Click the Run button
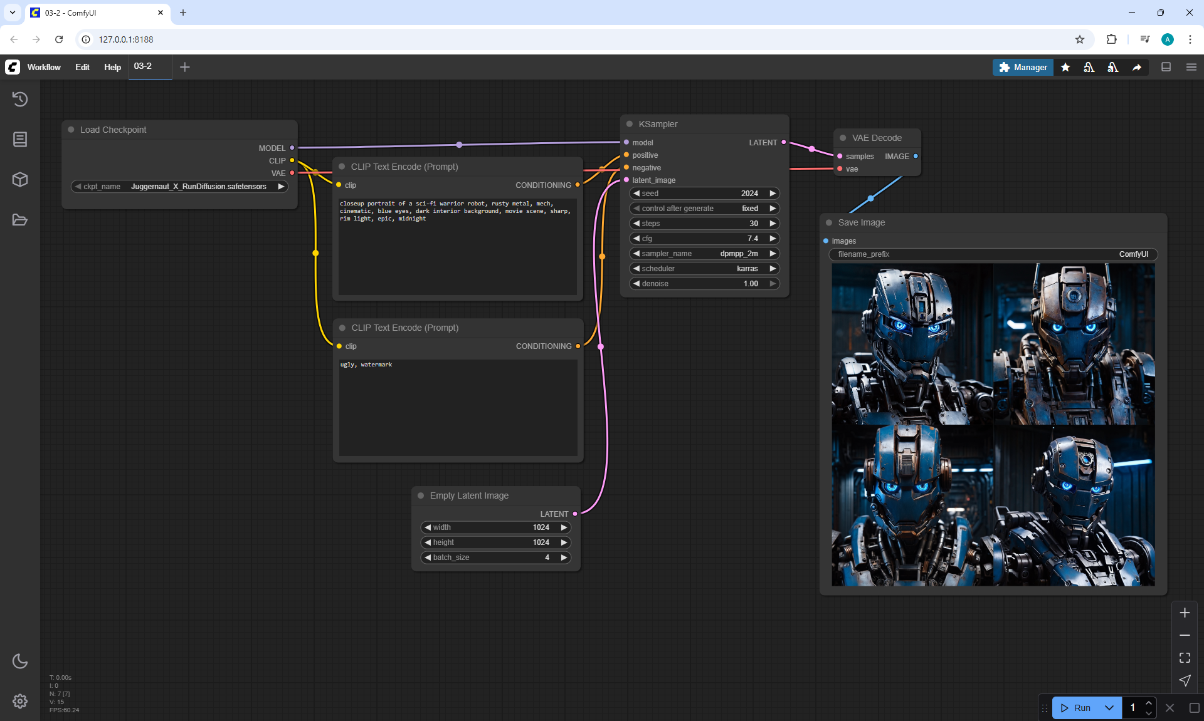This screenshot has width=1204, height=721. [1076, 708]
